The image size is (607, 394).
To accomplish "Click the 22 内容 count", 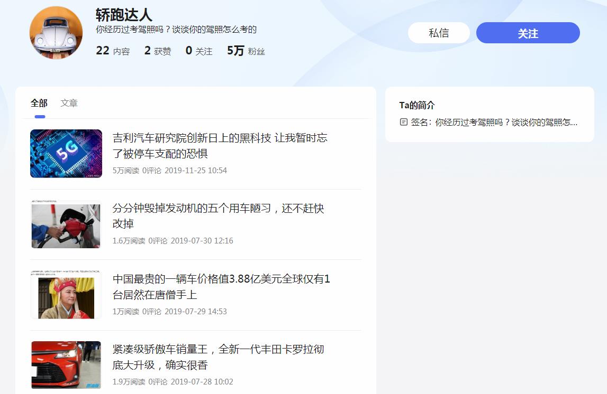I will coord(113,51).
